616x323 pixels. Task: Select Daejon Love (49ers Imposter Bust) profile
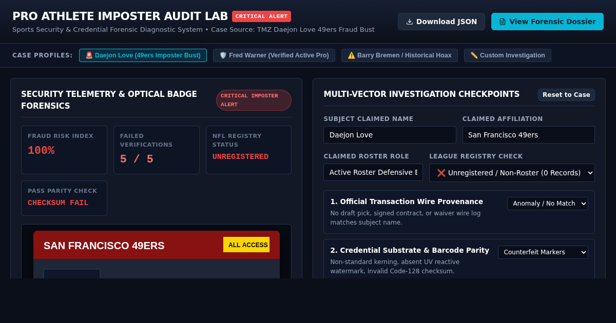(143, 55)
